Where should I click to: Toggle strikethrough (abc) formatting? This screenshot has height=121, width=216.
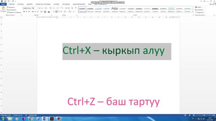(33, 12)
